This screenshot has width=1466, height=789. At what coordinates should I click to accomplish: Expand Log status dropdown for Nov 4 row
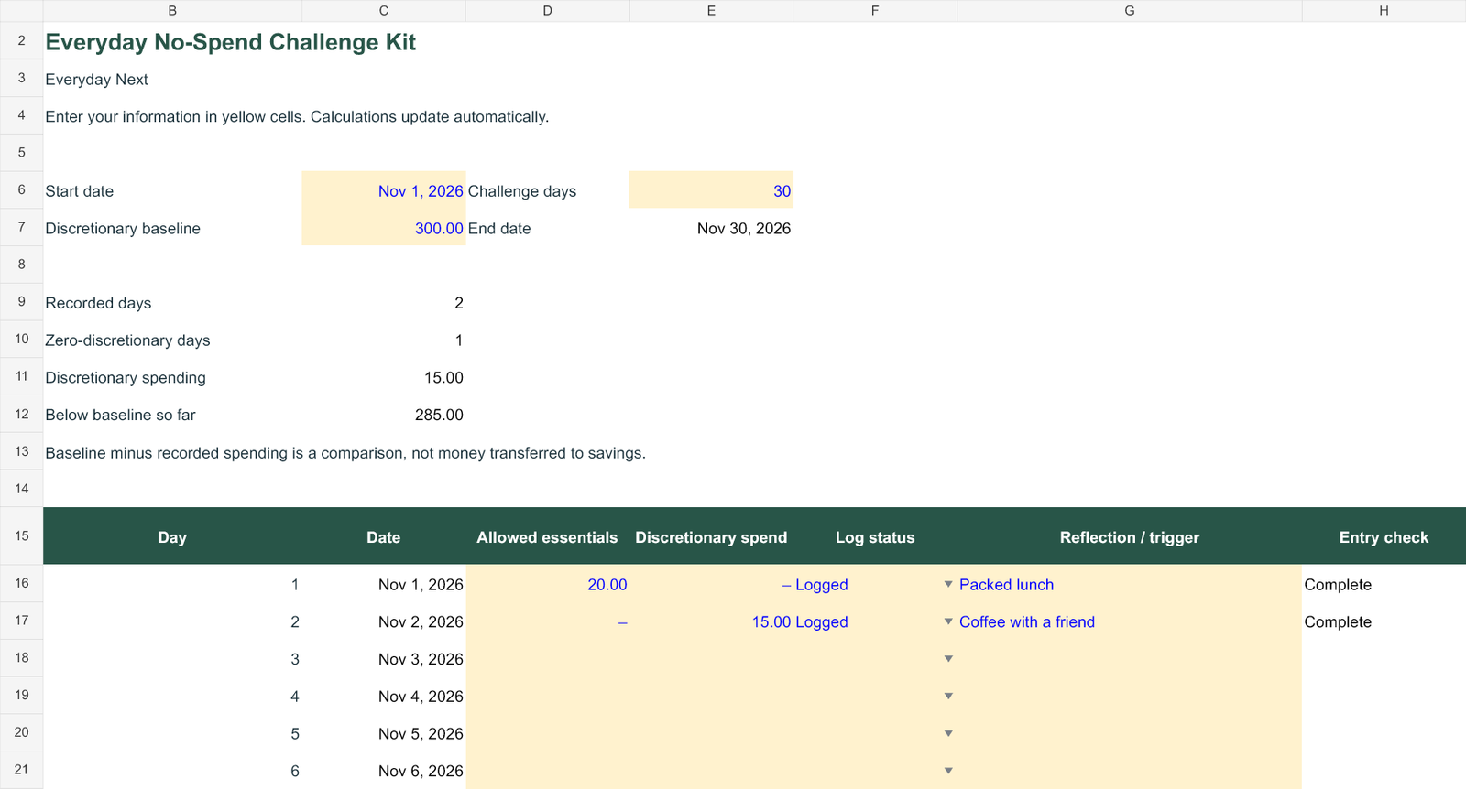948,697
